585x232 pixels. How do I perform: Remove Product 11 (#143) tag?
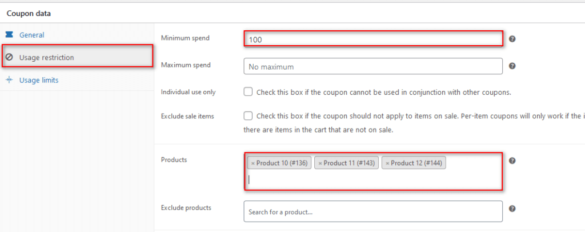320,163
